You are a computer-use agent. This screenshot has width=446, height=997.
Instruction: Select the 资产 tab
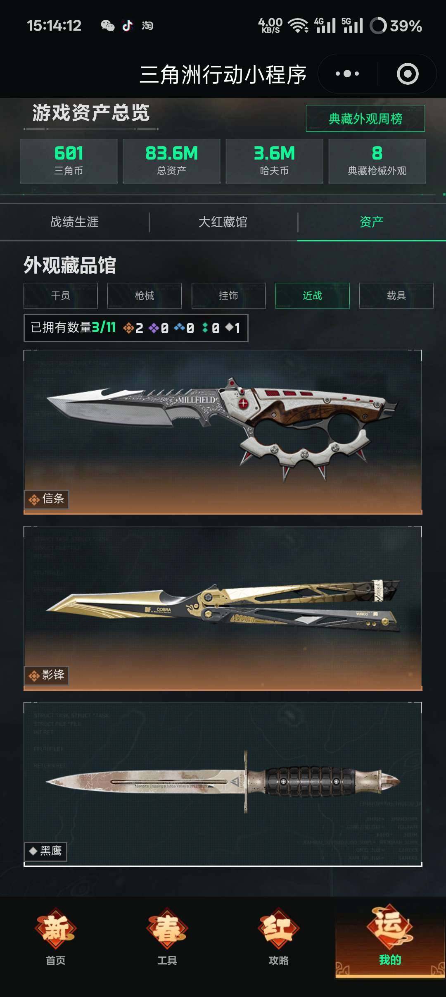click(x=372, y=222)
